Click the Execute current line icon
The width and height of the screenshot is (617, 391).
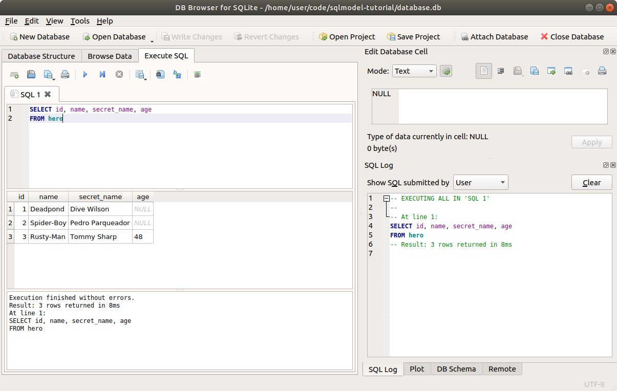102,75
